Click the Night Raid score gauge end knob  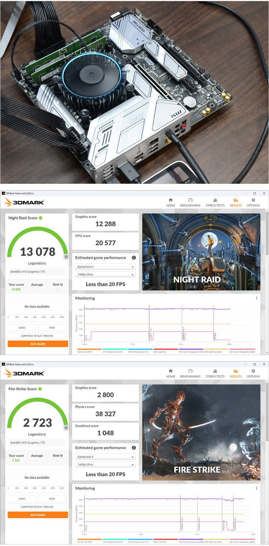(x=66, y=257)
